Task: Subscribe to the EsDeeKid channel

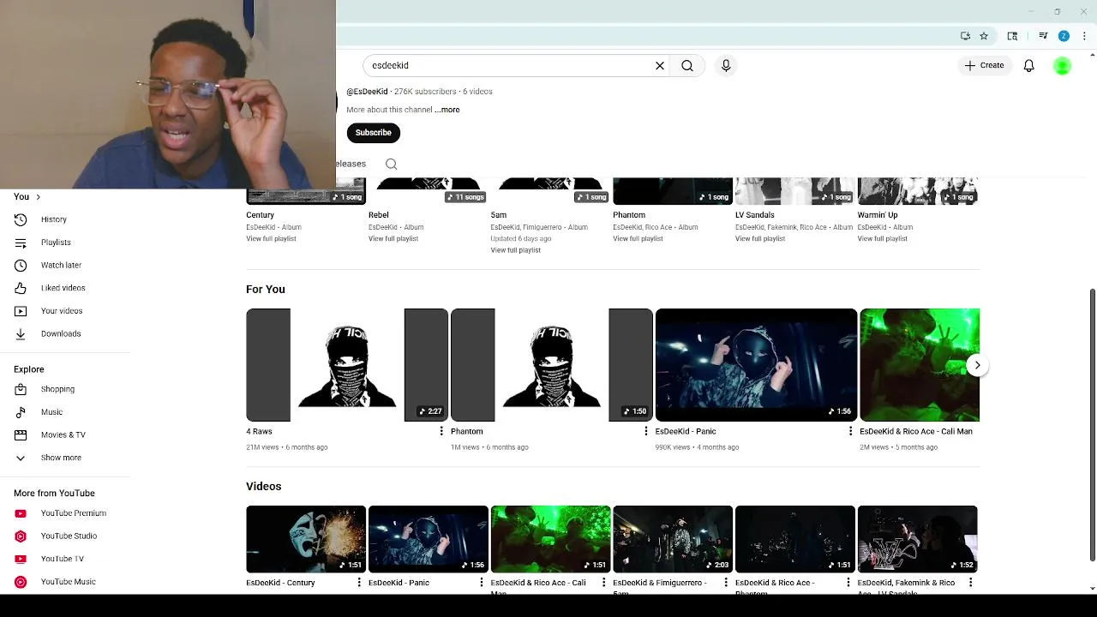Action: pos(373,132)
